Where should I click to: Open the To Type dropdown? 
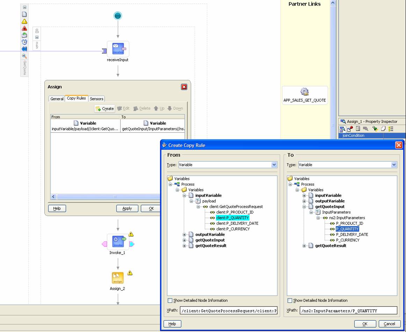pos(394,165)
